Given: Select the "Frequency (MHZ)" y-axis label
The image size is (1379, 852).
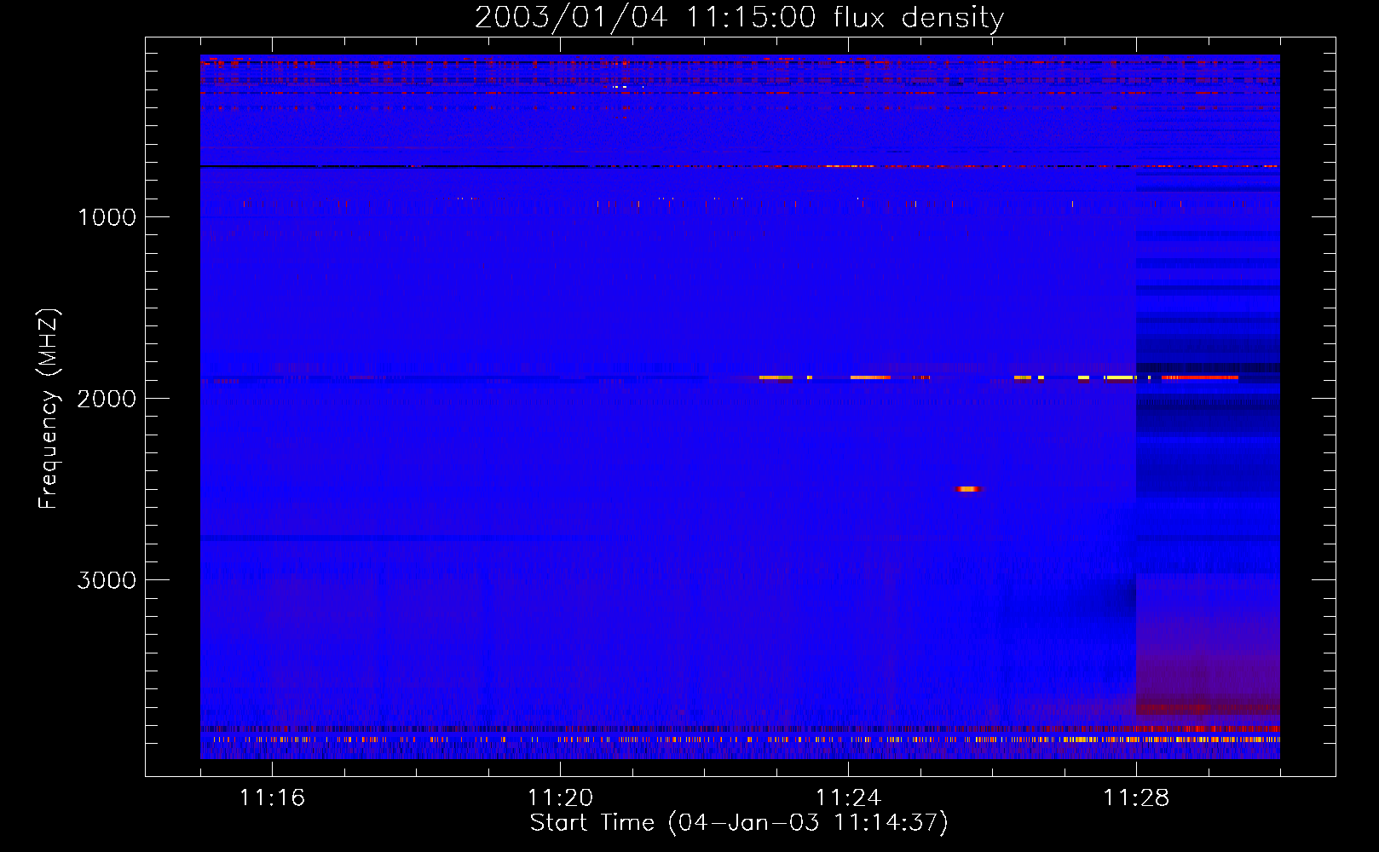Looking at the screenshot, I should pos(49,409).
